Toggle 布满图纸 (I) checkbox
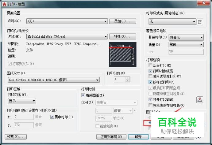Viewport: 212px width, 145px height. point(83,95)
